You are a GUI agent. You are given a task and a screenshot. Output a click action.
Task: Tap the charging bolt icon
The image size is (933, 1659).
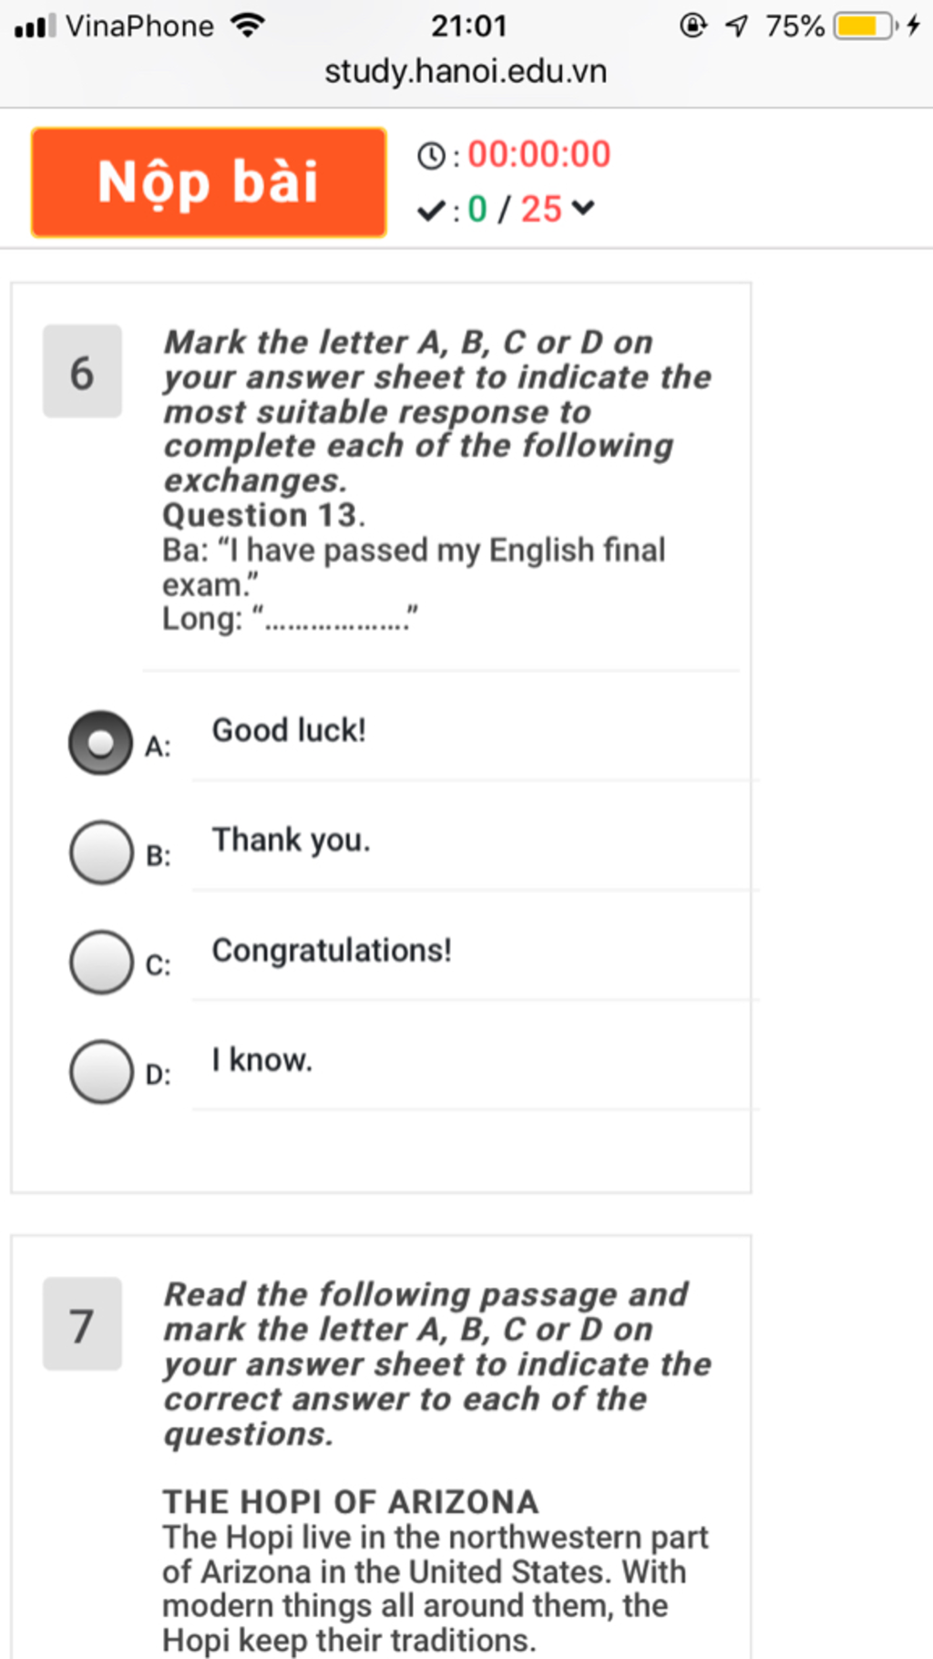click(x=913, y=26)
